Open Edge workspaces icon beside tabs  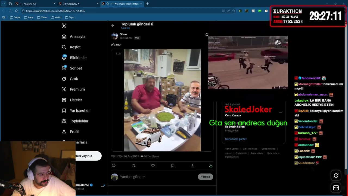[x=10, y=4]
